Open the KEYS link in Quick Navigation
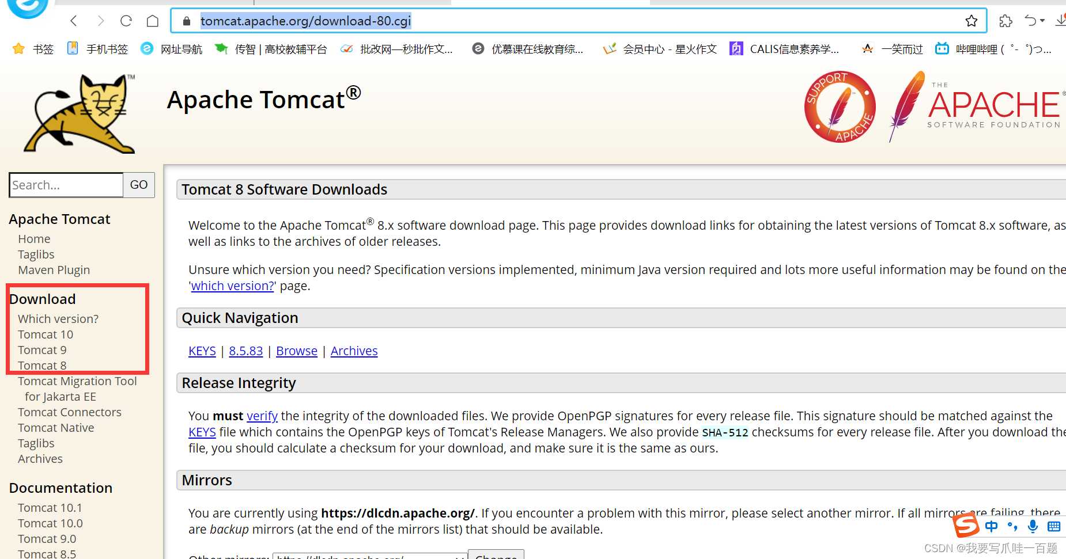 pyautogui.click(x=202, y=351)
